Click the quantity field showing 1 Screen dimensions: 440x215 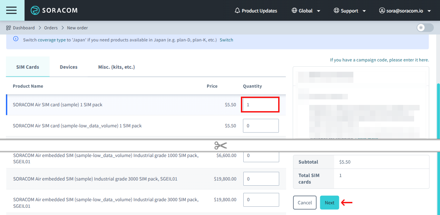[x=260, y=104]
